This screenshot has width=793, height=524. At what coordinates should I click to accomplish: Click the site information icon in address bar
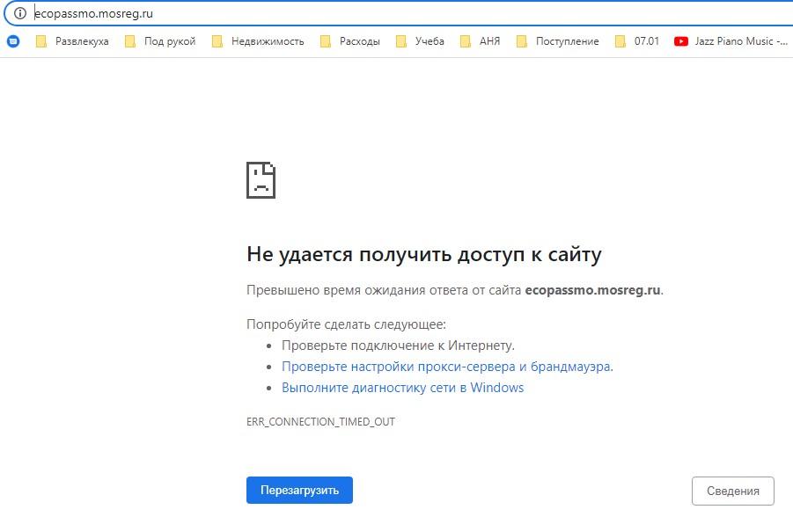[x=19, y=13]
